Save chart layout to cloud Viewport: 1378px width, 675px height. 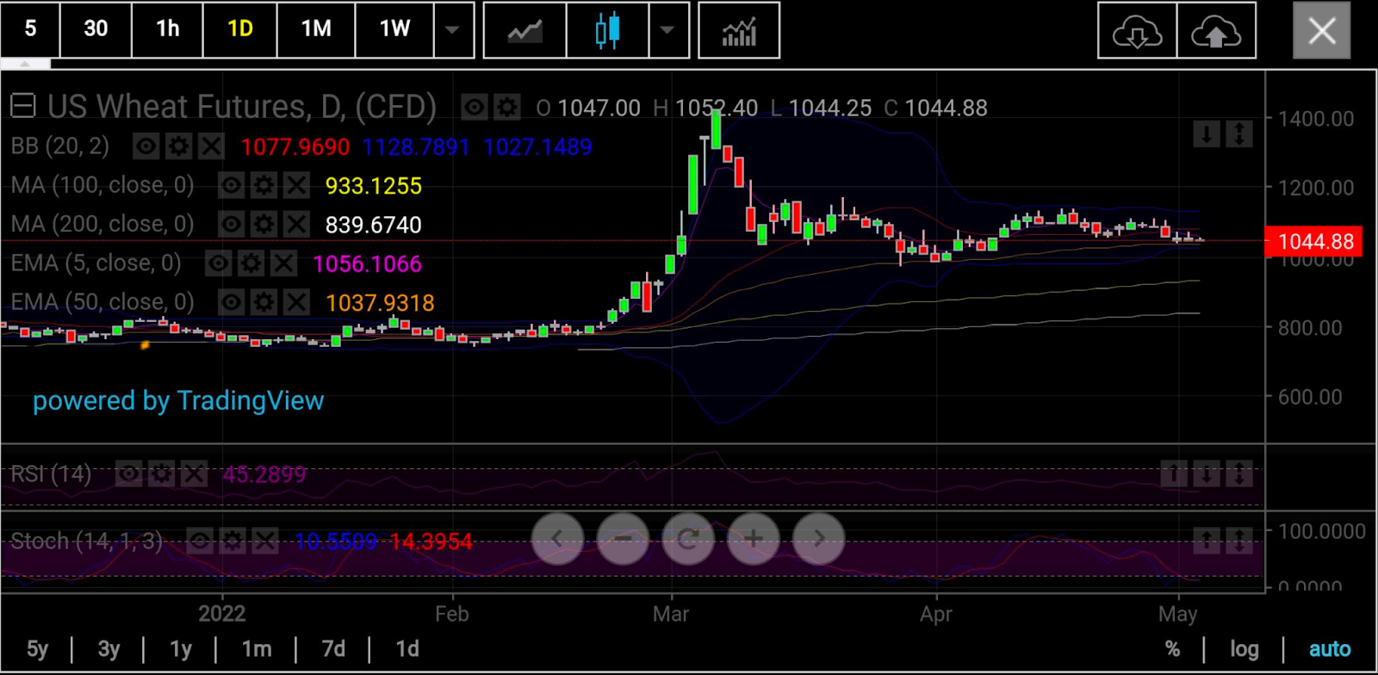click(1216, 30)
